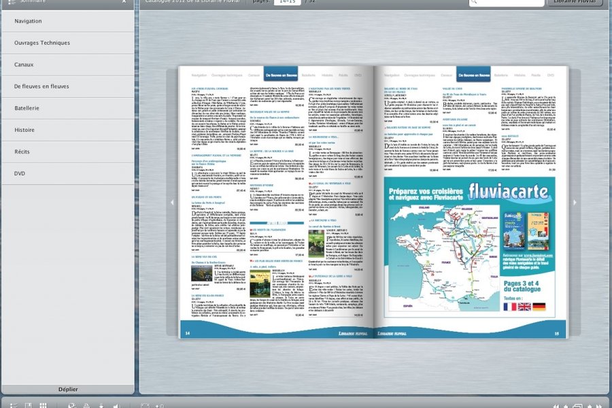The height and width of the screenshot is (408, 612).
Task: Jump to the DVD section
Action: click(20, 173)
